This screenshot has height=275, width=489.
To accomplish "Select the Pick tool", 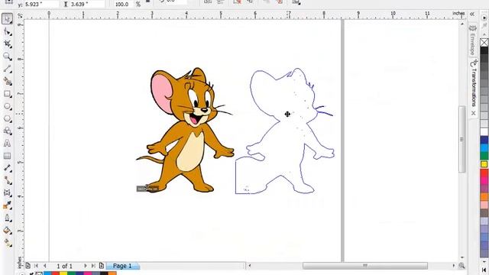I will pos(7,18).
